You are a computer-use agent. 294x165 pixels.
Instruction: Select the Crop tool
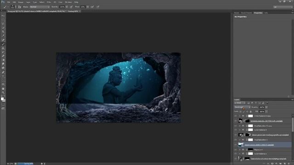click(3, 32)
